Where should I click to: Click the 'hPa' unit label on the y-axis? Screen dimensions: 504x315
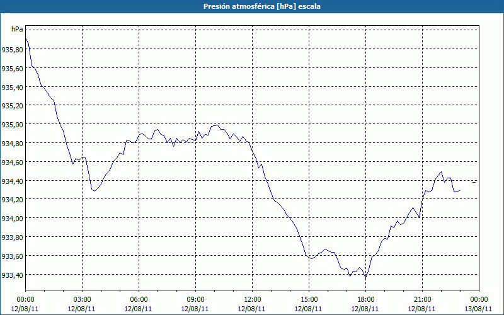17,30
